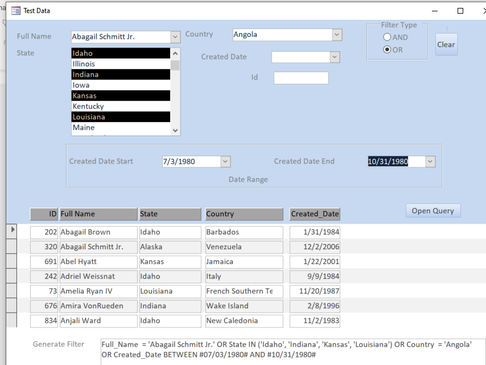Click the record selector for Amira VonRueden row
The image size is (486, 365).
click(11, 305)
